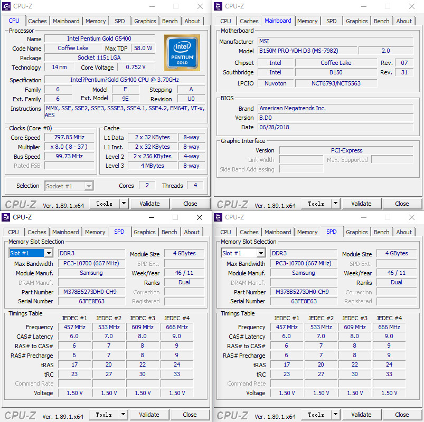Select the Graphics tab in the top-right Mainboard window
The image size is (424, 422).
coord(356,21)
